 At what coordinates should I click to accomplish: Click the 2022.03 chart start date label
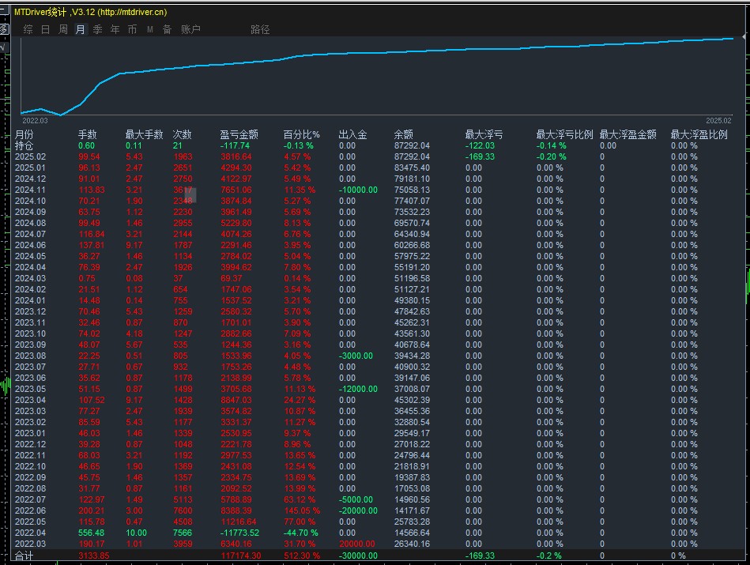coord(35,121)
